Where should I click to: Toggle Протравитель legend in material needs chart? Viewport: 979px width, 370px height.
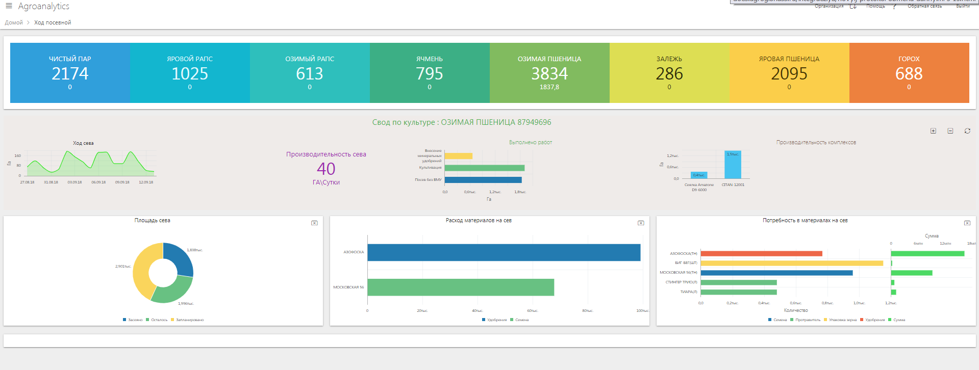click(805, 320)
